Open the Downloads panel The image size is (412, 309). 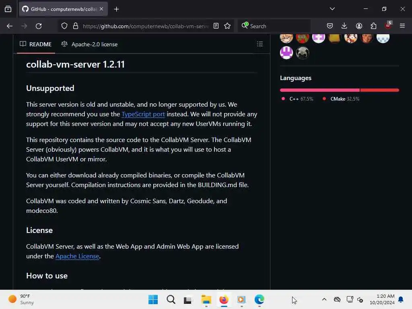coord(344,26)
